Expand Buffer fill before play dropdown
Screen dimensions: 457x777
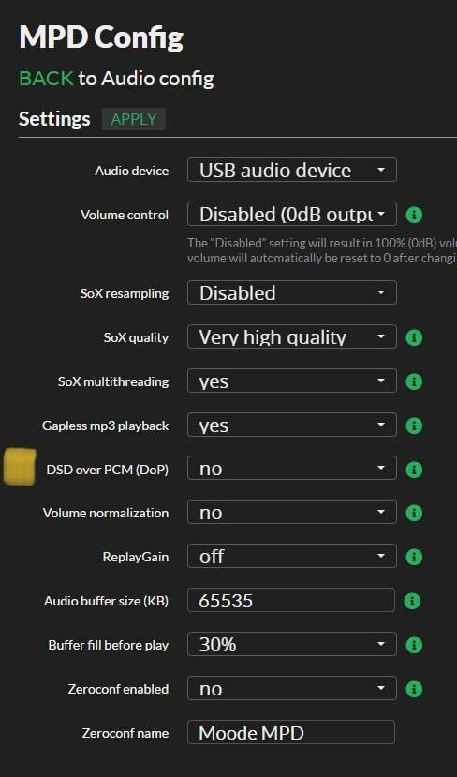(x=291, y=644)
